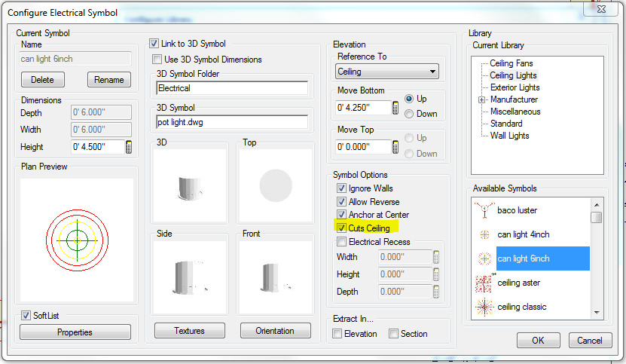Image resolution: width=626 pixels, height=364 pixels.
Task: Toggle the Allow Reverse checkbox
Action: pyautogui.click(x=341, y=202)
